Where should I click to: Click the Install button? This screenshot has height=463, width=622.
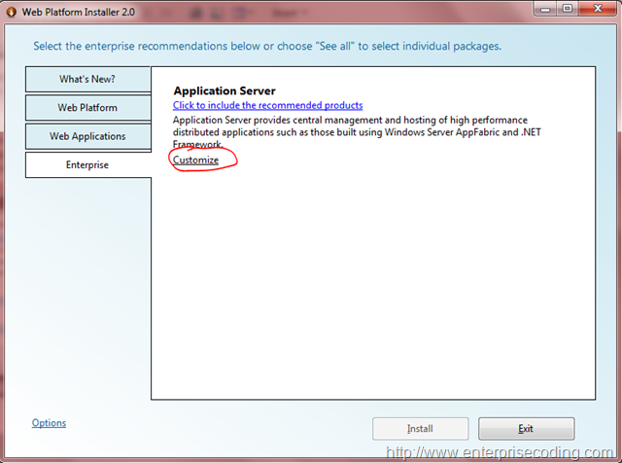pos(421,428)
